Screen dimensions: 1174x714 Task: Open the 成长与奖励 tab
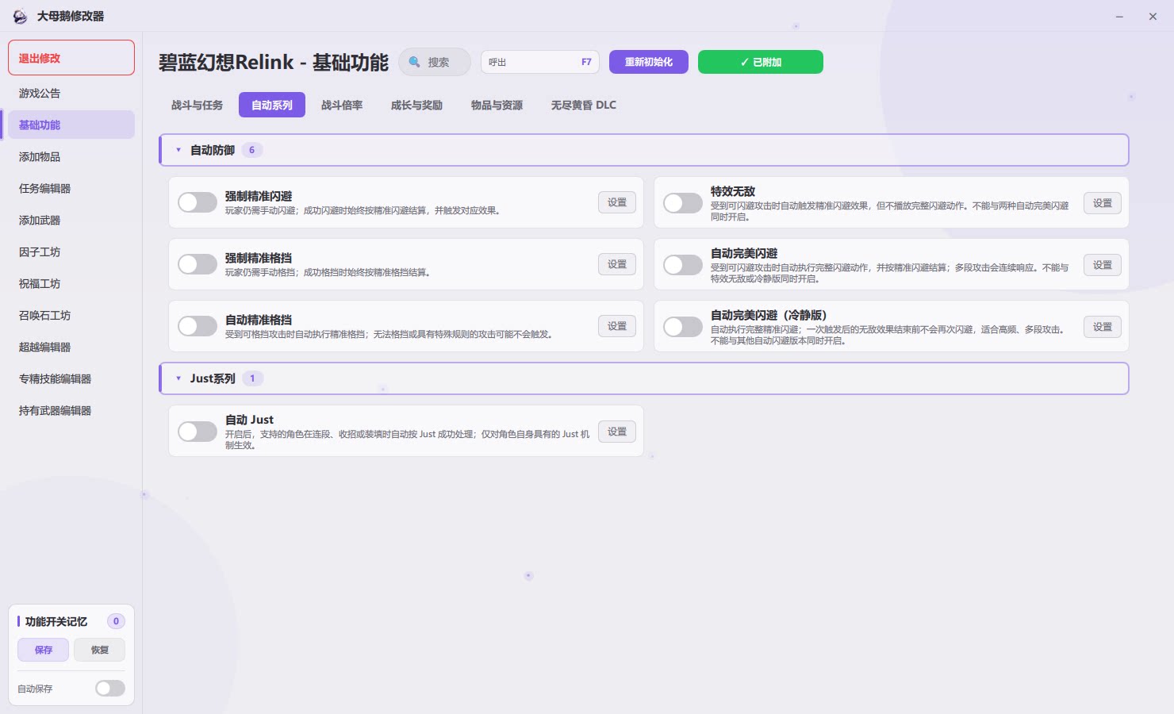(416, 105)
